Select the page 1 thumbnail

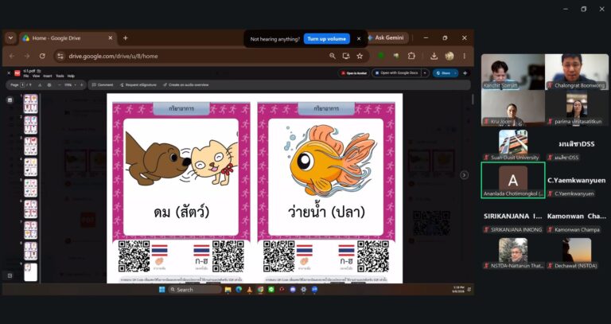tap(30, 103)
